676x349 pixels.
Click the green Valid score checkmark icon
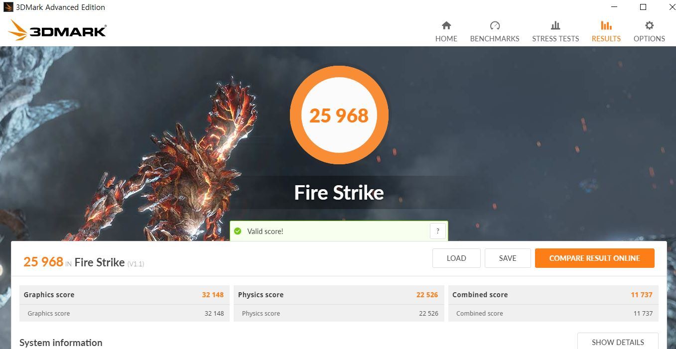click(x=238, y=231)
